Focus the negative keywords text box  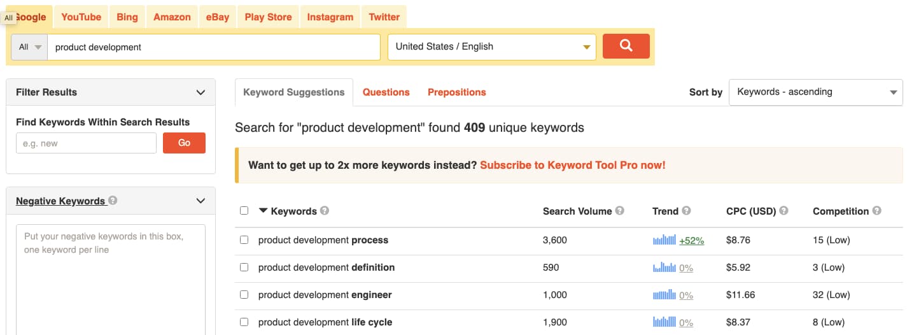111,280
